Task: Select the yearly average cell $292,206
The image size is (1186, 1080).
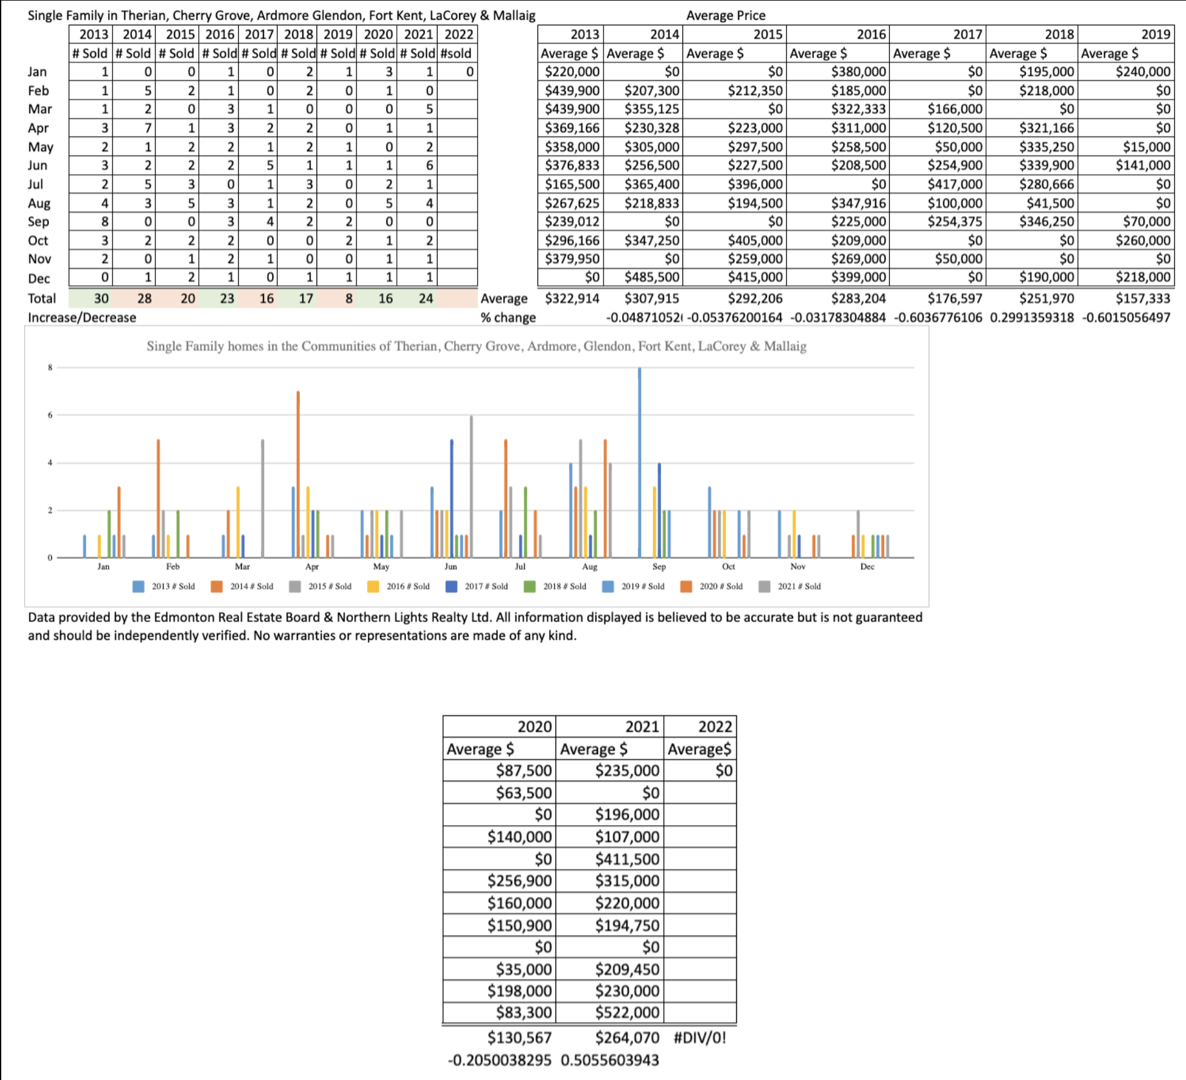Action: coord(755,299)
